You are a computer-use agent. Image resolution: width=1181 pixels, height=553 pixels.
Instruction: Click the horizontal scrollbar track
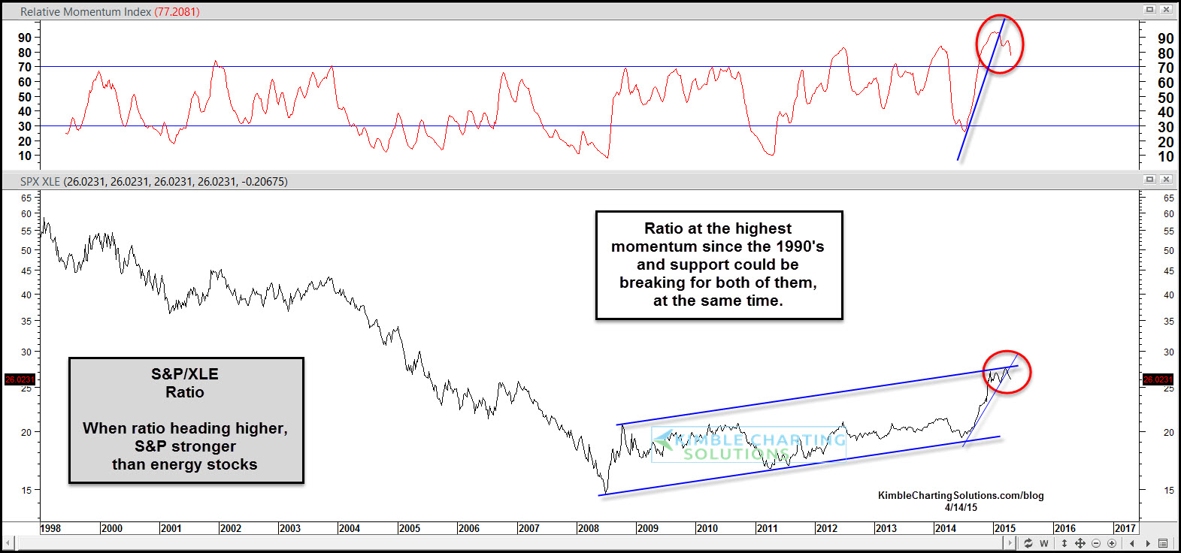pyautogui.click(x=509, y=542)
